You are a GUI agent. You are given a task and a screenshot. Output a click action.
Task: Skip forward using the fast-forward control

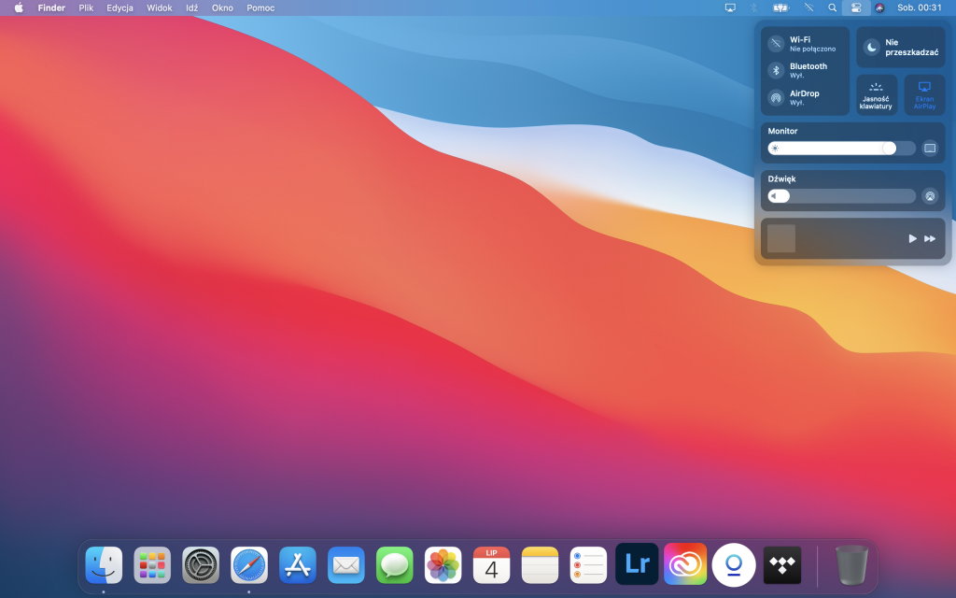(x=930, y=238)
